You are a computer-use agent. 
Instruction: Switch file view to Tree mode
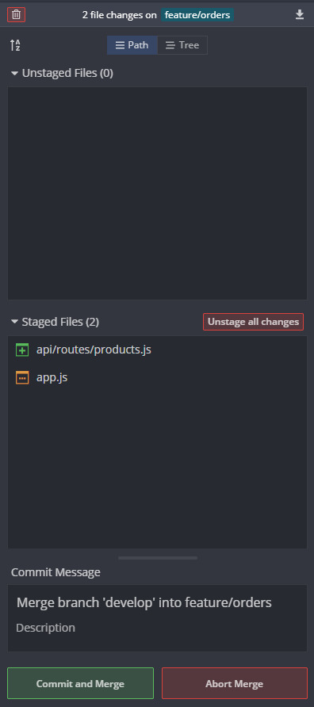tap(182, 45)
